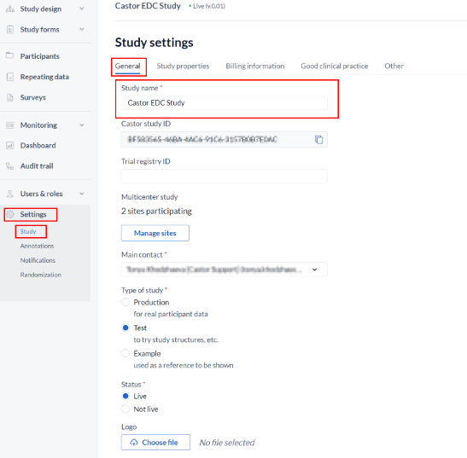Viewport: 467px width, 458px height.
Task: Open the Study settings submenu item
Action: coord(28,231)
